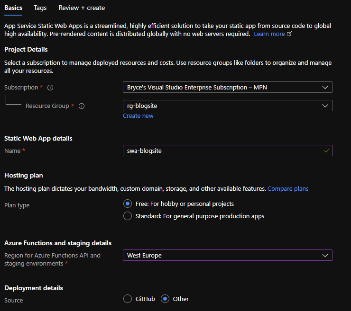This screenshot has height=311, width=351.
Task: Open the West Europe region dropdown
Action: tap(227, 255)
